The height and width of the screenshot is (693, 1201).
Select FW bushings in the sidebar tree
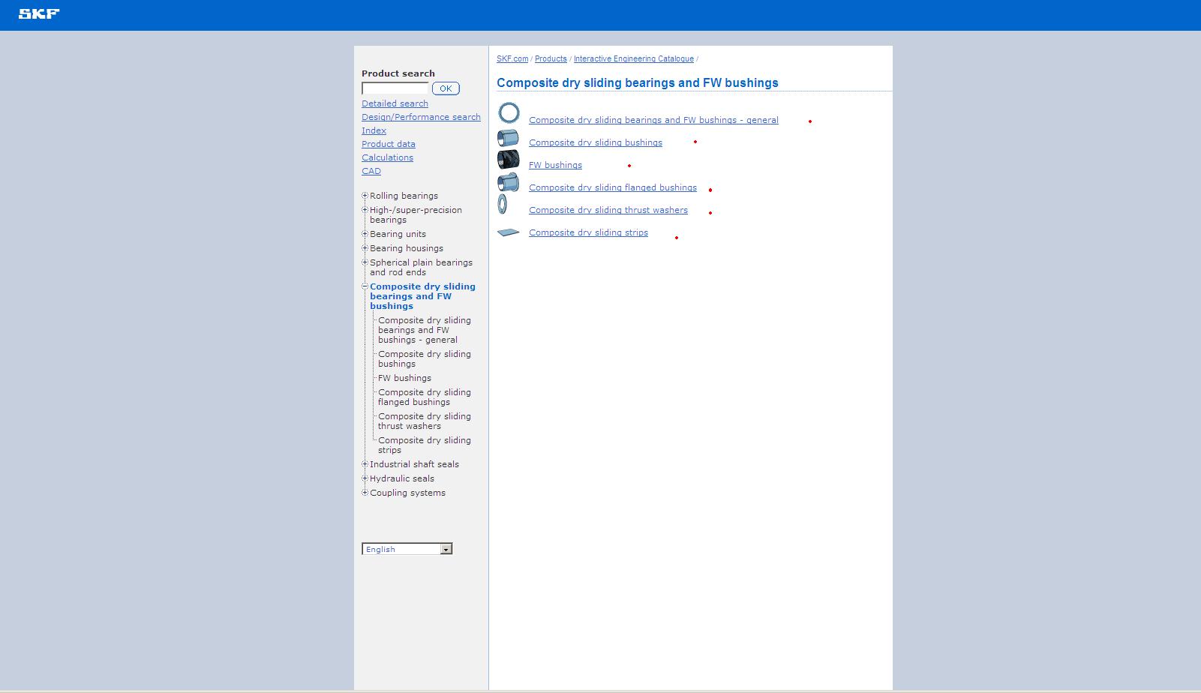point(404,378)
